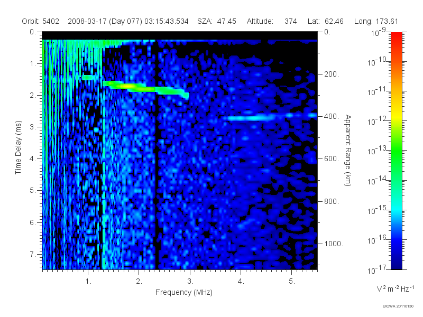
Task: Click the timestamp 03:15:43.534
Action: point(167,21)
